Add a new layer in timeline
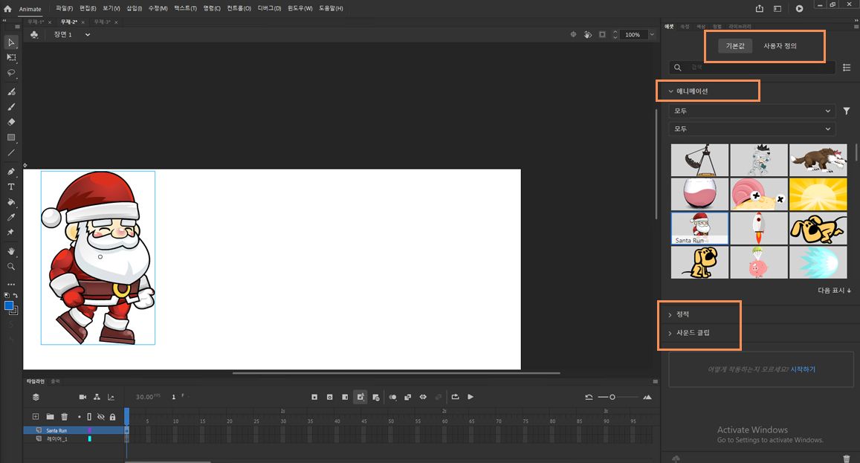The width and height of the screenshot is (860, 463). [36, 417]
